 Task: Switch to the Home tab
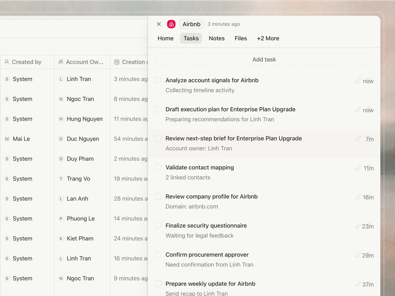pos(166,38)
